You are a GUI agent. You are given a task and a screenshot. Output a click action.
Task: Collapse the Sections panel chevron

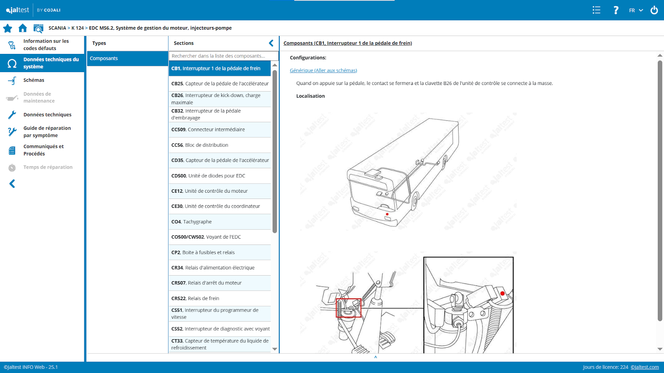coord(271,43)
